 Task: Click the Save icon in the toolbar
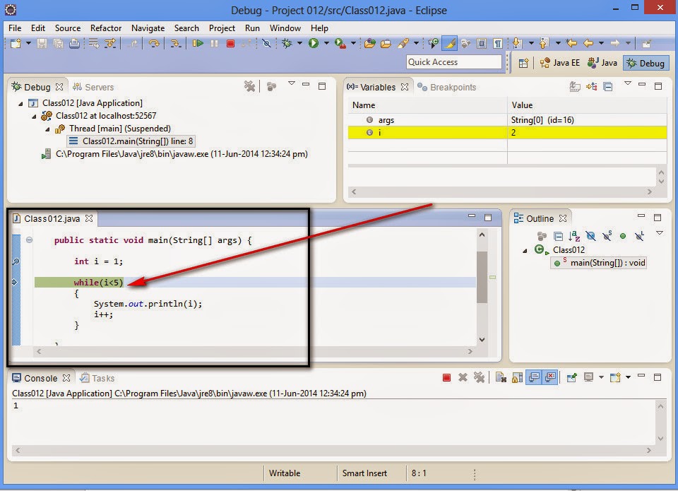[x=42, y=45]
